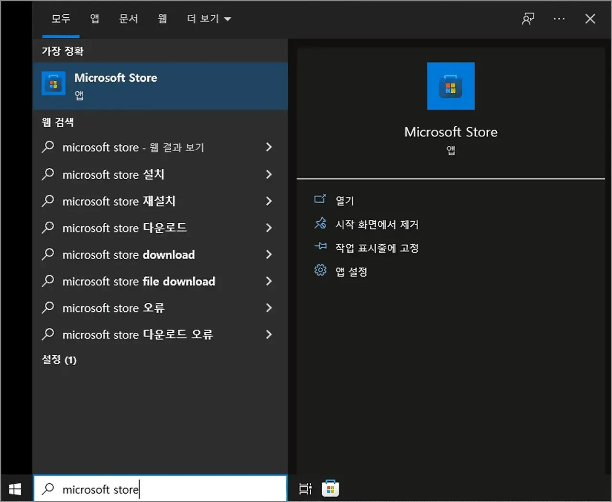Expand the 'microsoft store download' suggestion chevron

click(269, 254)
